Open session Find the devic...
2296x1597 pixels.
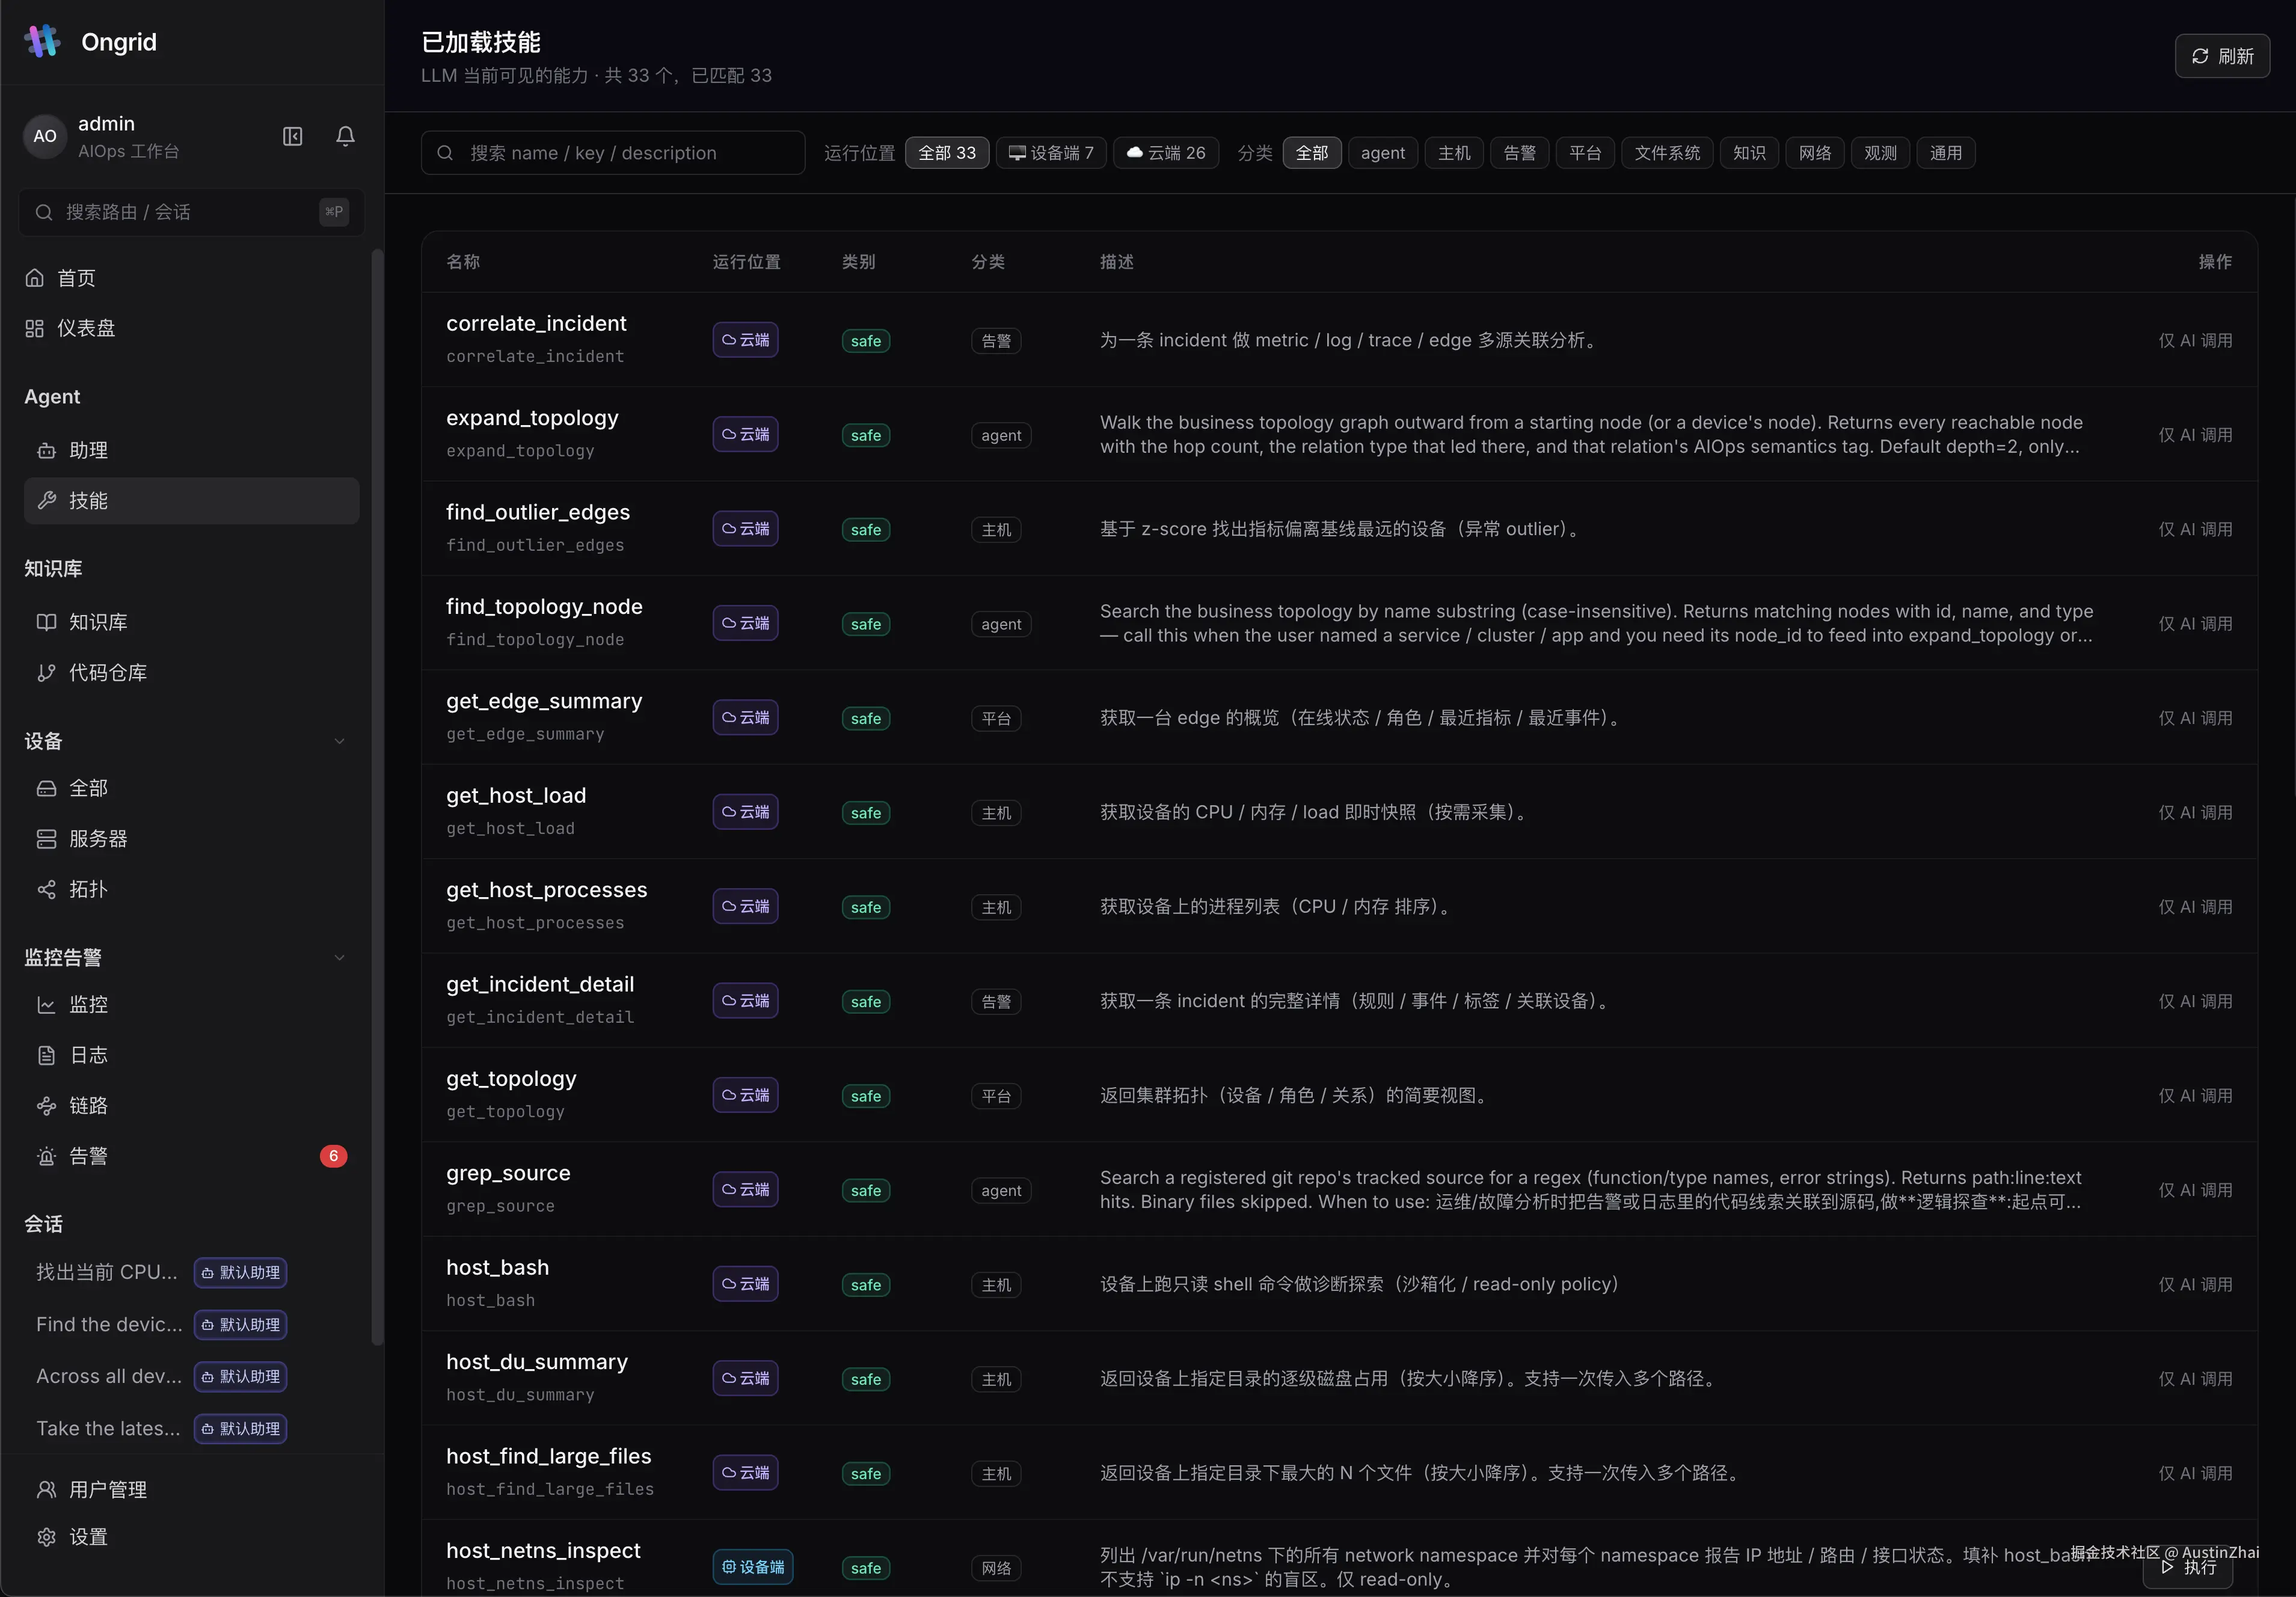(x=109, y=1325)
